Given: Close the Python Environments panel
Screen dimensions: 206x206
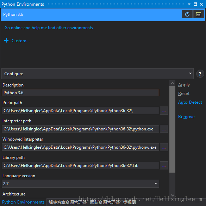Looking at the screenshot, I should [x=201, y=4].
